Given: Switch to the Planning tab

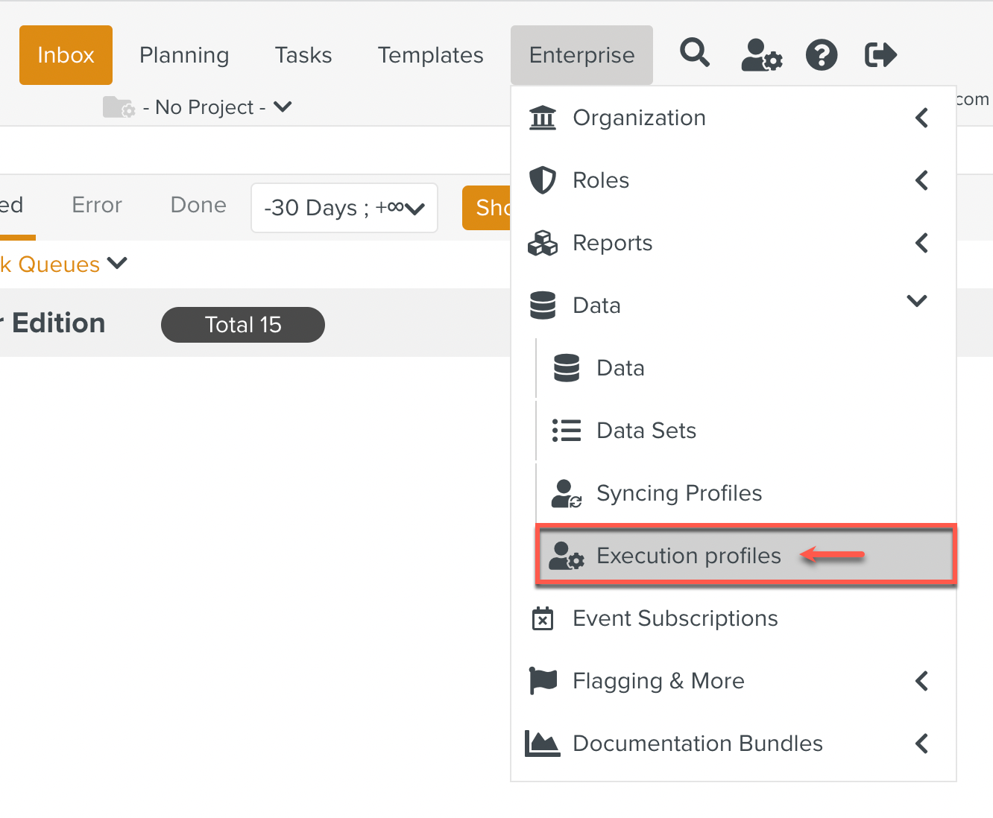Looking at the screenshot, I should 183,54.
